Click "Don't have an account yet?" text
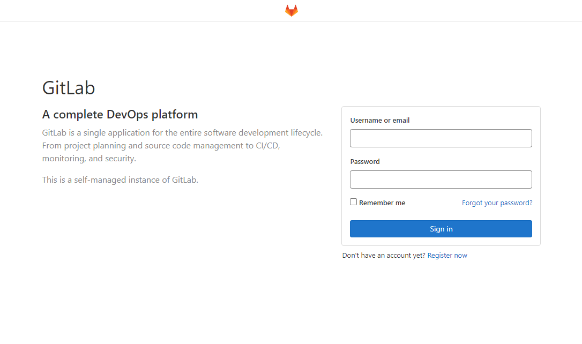Image resolution: width=582 pixels, height=344 pixels. click(384, 255)
